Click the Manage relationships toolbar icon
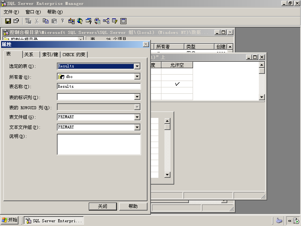Viewport: 301px width, 226px height. (x=106, y=21)
